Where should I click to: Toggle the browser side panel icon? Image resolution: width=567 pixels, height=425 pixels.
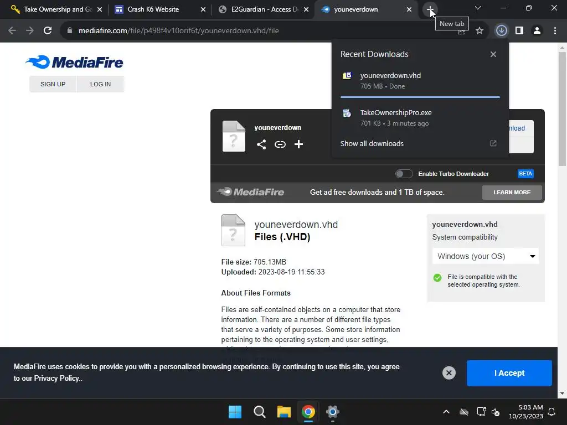[519, 31]
